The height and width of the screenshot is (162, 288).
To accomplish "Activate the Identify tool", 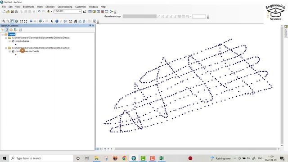I will (x=57, y=21).
